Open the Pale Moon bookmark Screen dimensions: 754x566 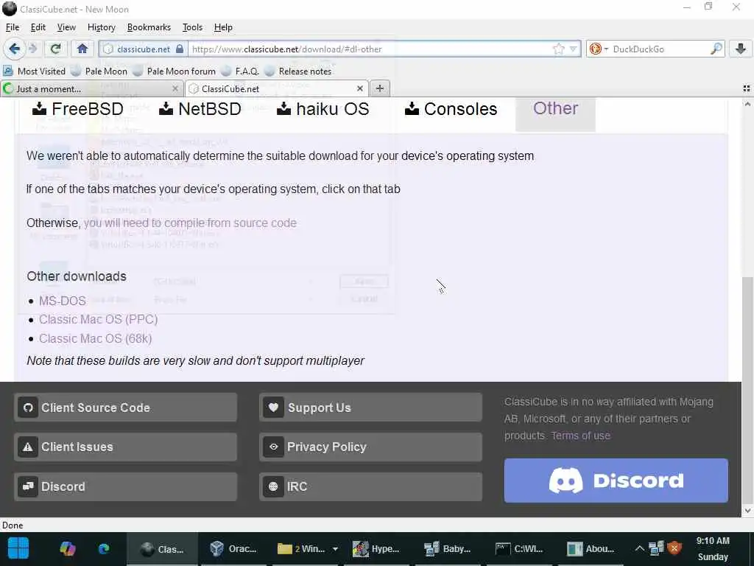point(99,71)
